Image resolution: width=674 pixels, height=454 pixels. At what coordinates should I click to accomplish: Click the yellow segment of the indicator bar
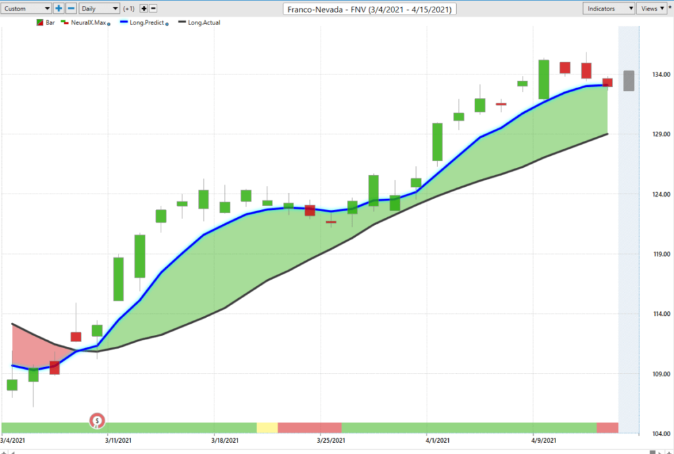pyautogui.click(x=267, y=428)
